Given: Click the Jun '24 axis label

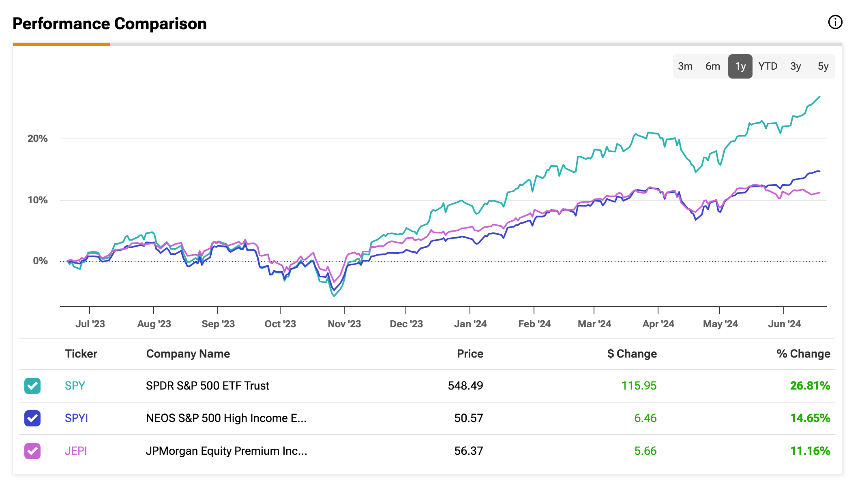Looking at the screenshot, I should click(x=784, y=324).
